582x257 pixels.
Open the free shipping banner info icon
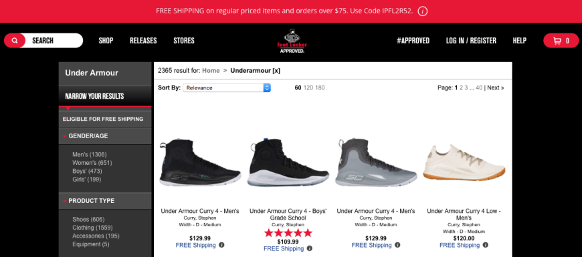point(422,11)
